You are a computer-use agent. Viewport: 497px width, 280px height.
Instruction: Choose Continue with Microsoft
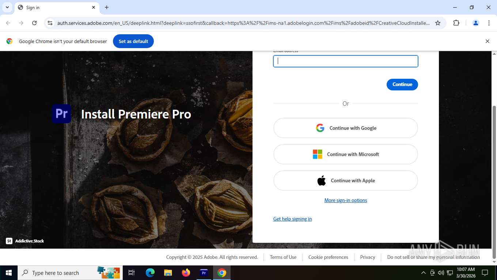[x=345, y=154]
